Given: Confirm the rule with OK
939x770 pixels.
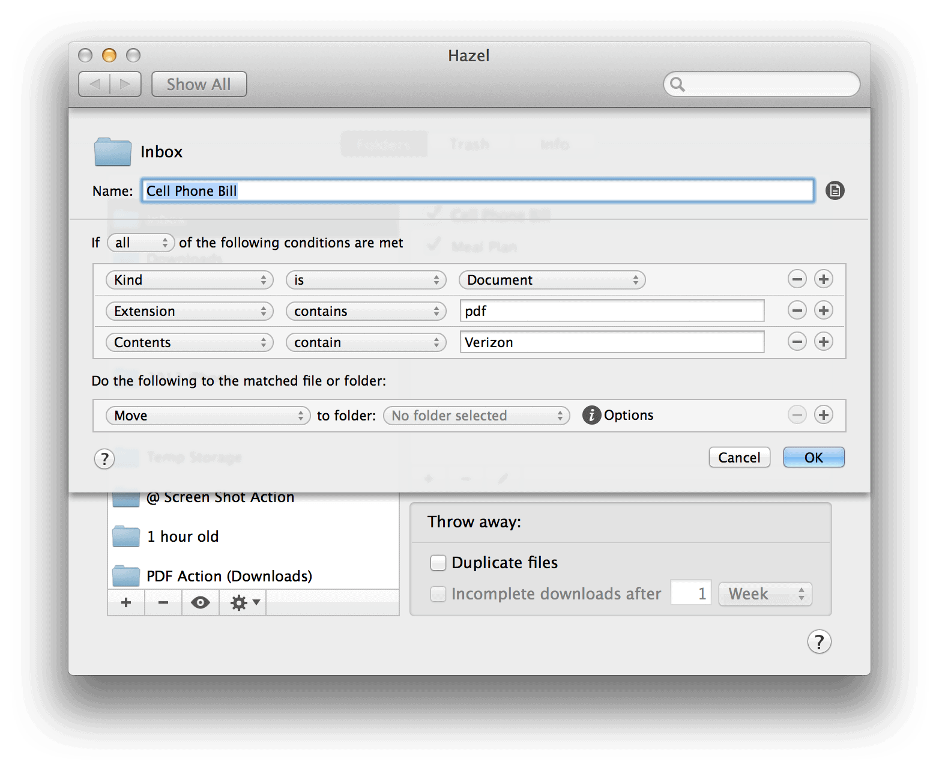Looking at the screenshot, I should 814,458.
